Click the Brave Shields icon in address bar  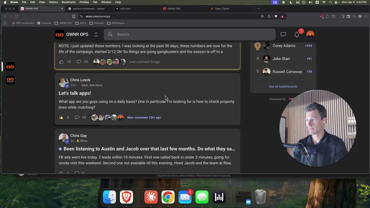pos(275,16)
